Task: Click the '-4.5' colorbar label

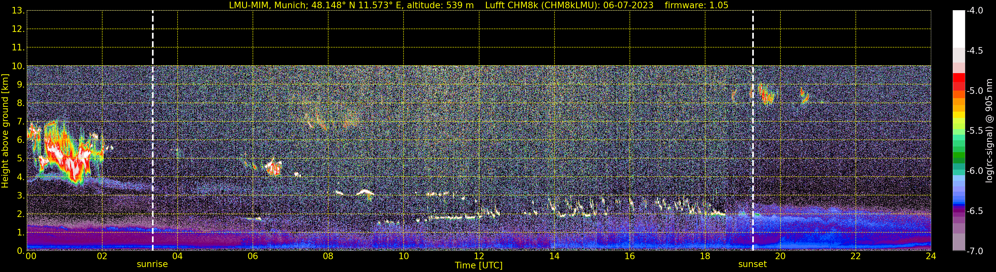Action: pyautogui.click(x=975, y=51)
